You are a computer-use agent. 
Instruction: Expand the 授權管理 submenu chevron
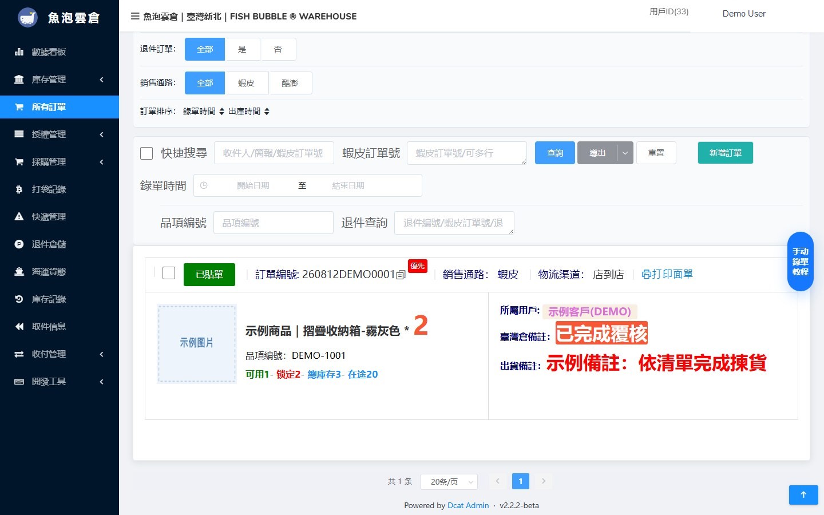point(101,134)
